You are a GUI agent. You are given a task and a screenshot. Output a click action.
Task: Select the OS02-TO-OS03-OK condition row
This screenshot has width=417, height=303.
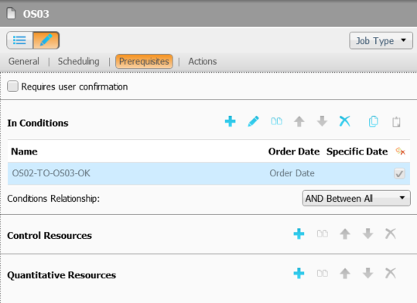(x=209, y=174)
